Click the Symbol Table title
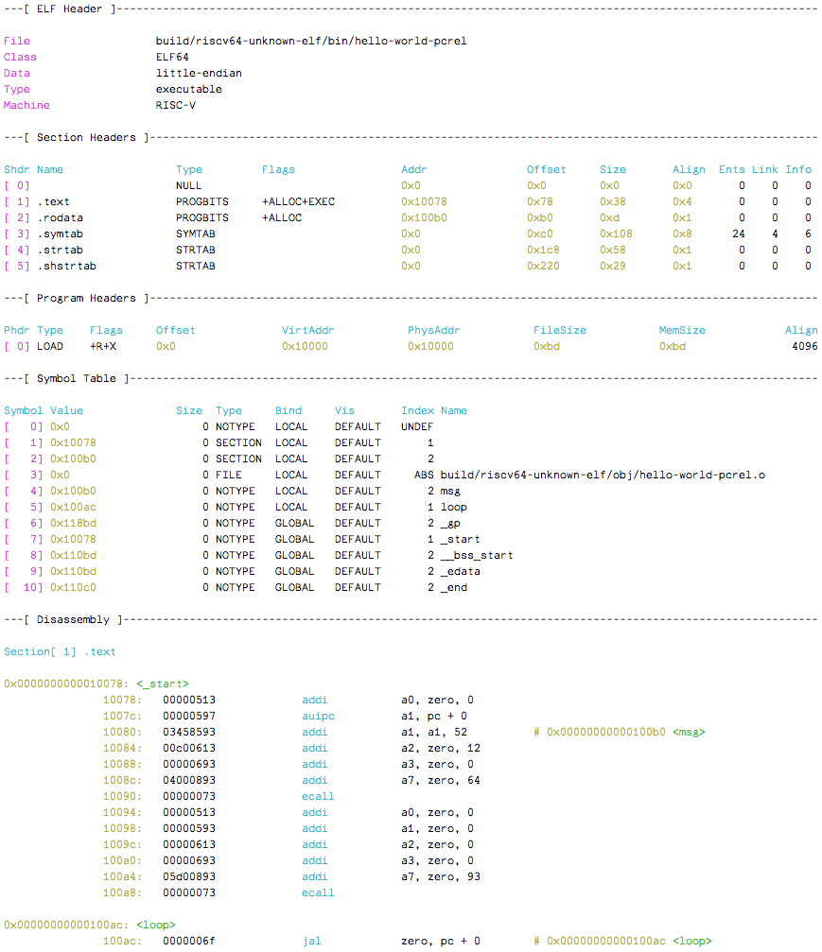This screenshot has width=822, height=952. [x=77, y=379]
